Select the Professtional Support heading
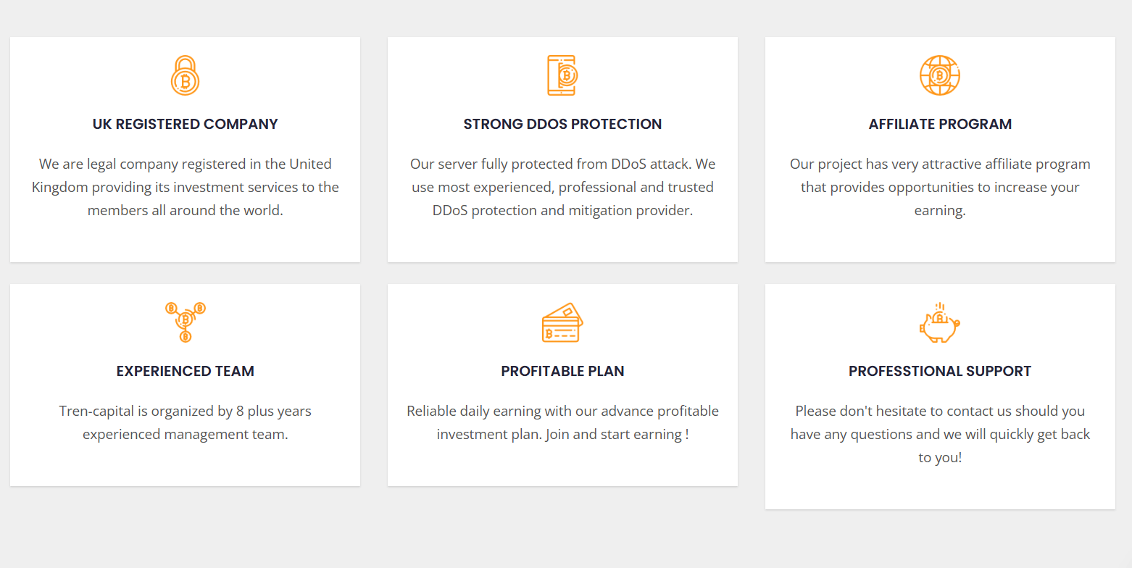 (x=940, y=371)
